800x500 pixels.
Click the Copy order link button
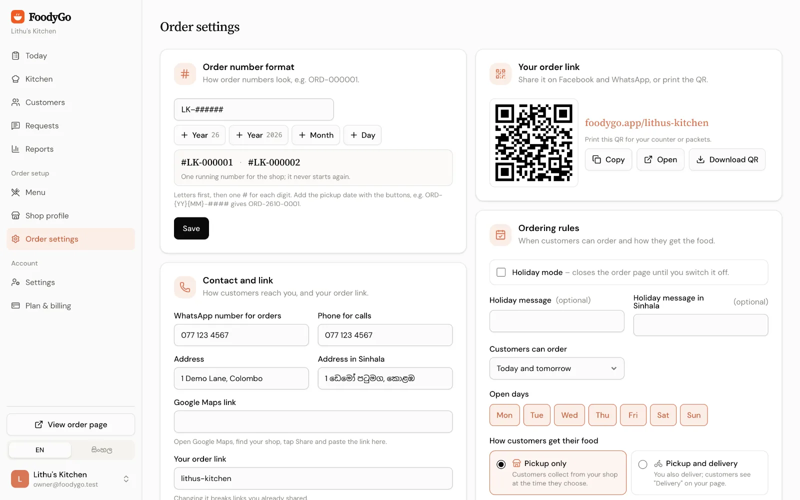608,159
